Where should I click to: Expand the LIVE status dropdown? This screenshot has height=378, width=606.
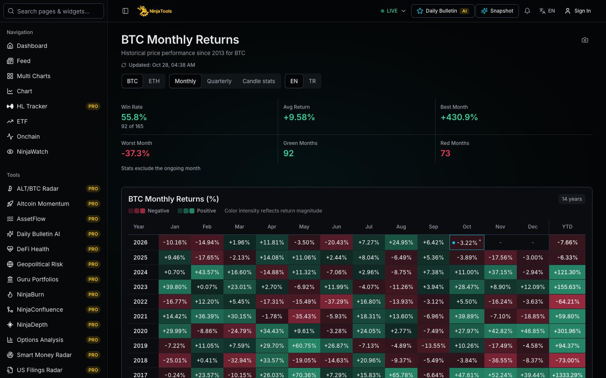point(393,11)
